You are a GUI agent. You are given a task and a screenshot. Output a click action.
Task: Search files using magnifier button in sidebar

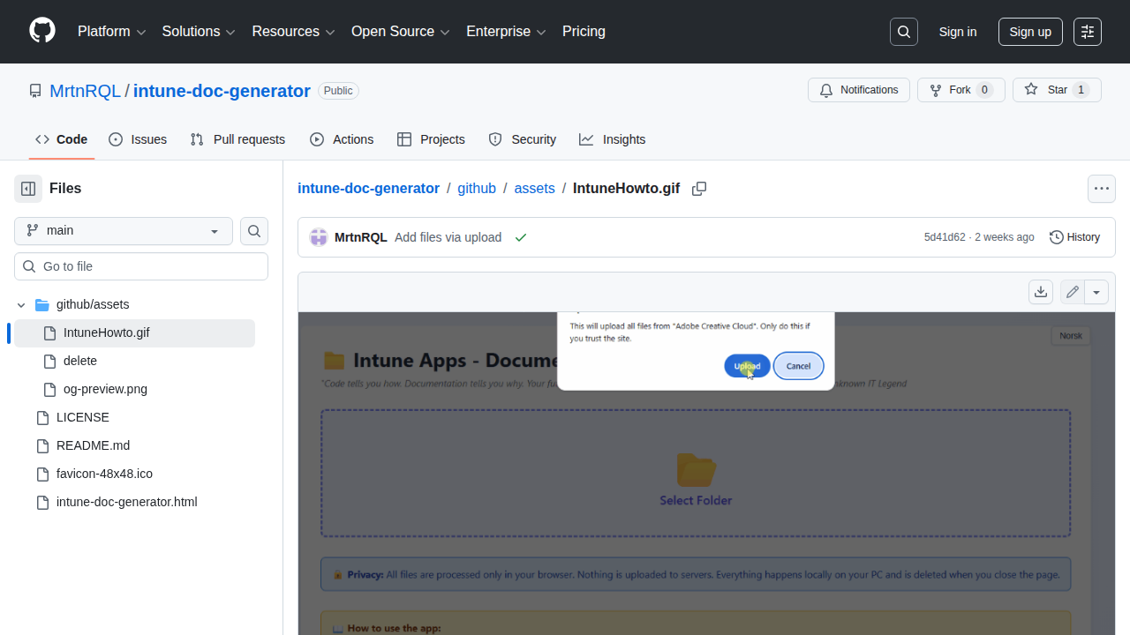254,231
